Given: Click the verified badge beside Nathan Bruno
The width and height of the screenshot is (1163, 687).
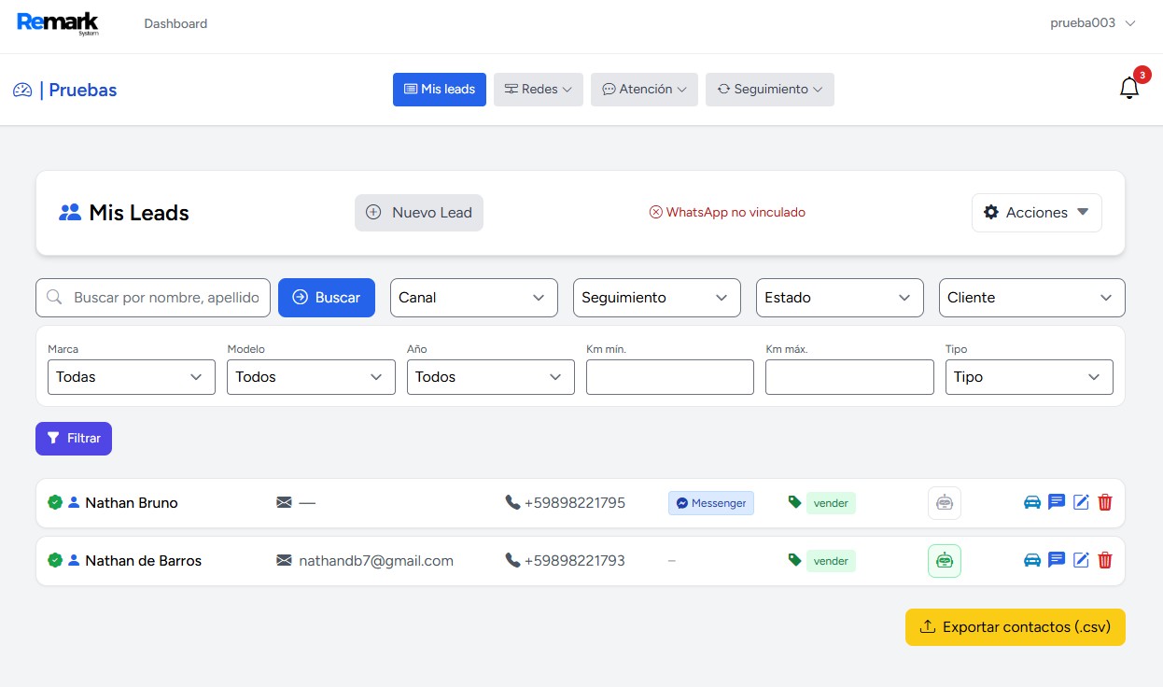Looking at the screenshot, I should point(55,502).
